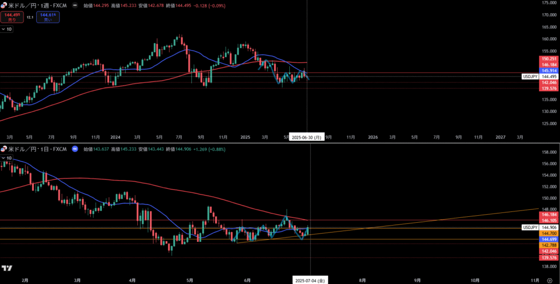Click the grey status icon after 1週・FXCM

[x=75, y=6]
